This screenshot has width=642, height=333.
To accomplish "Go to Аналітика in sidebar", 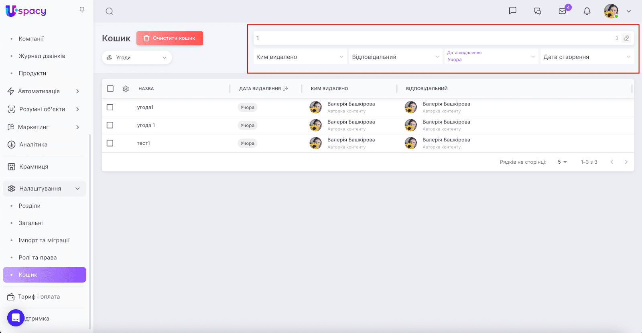I will (33, 144).
